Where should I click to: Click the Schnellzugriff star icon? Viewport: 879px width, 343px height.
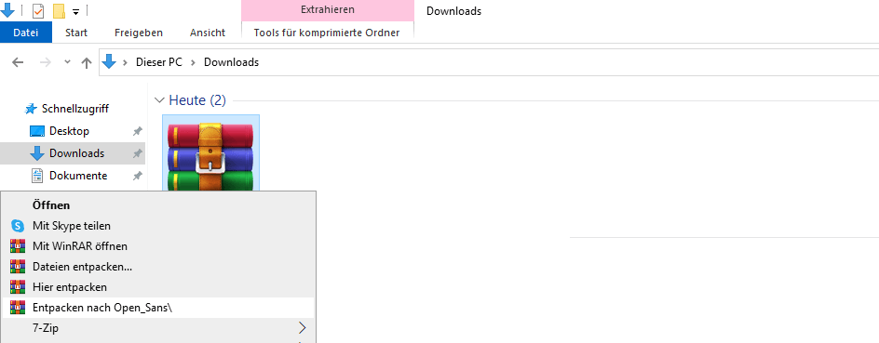pos(32,109)
